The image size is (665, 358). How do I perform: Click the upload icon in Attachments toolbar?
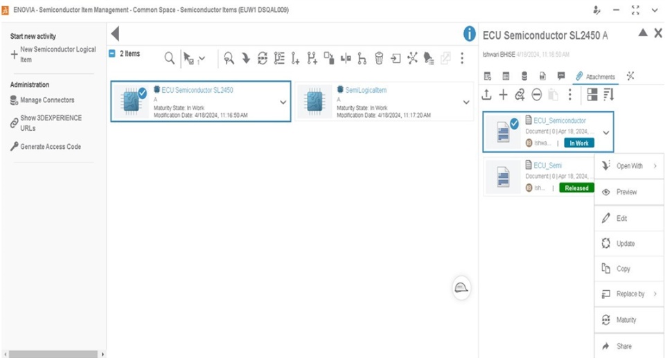pyautogui.click(x=487, y=95)
